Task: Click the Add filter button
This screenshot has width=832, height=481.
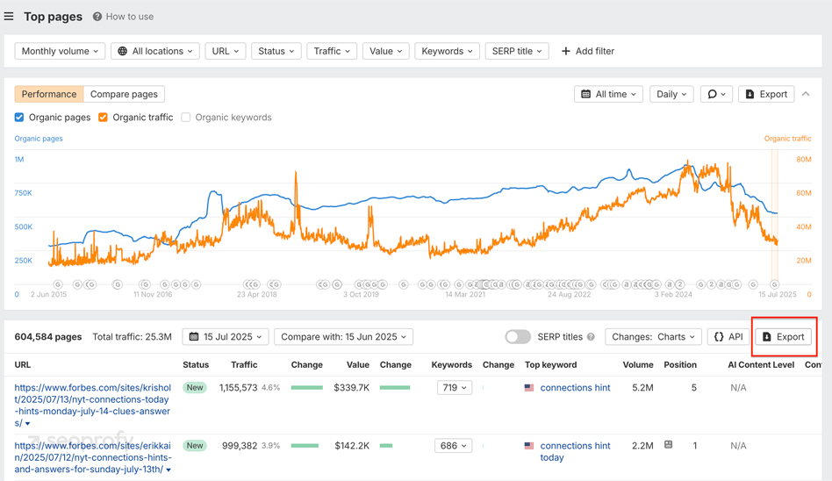Action: pyautogui.click(x=588, y=51)
